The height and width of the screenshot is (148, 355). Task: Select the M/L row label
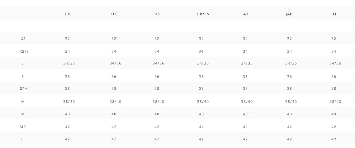pos(24,127)
